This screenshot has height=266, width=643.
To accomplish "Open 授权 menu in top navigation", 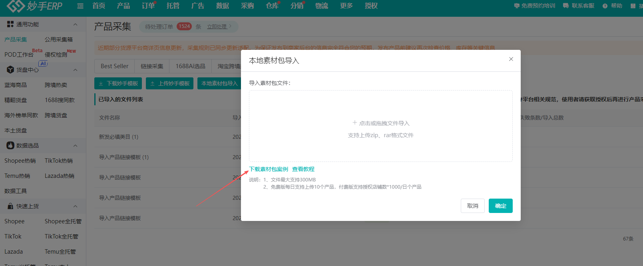I will tap(371, 6).
